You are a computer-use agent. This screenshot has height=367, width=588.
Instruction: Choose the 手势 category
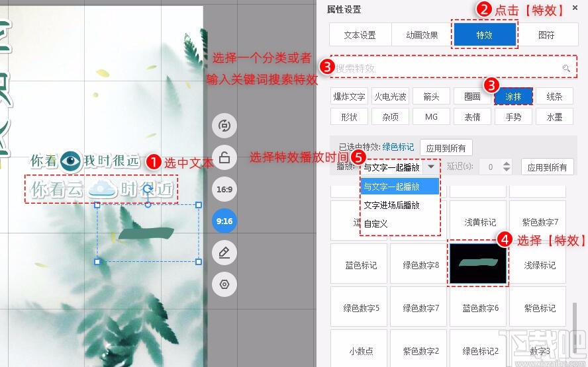tap(513, 116)
